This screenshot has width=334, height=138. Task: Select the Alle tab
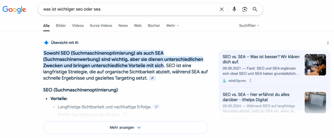point(46,26)
